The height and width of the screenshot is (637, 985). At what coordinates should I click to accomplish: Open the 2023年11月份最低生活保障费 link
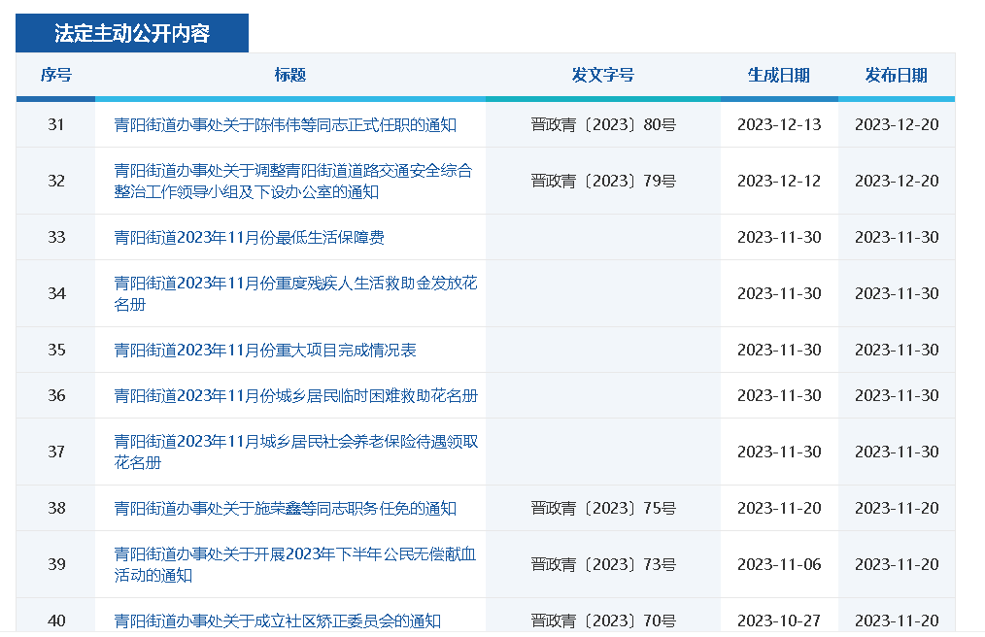(250, 237)
